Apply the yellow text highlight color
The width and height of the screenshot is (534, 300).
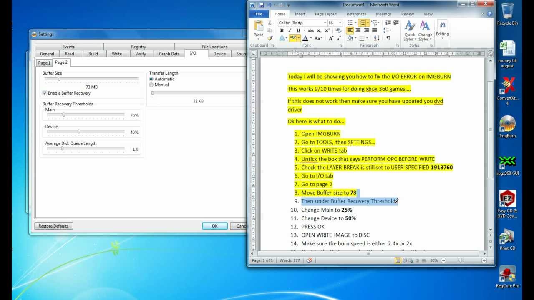click(x=292, y=38)
